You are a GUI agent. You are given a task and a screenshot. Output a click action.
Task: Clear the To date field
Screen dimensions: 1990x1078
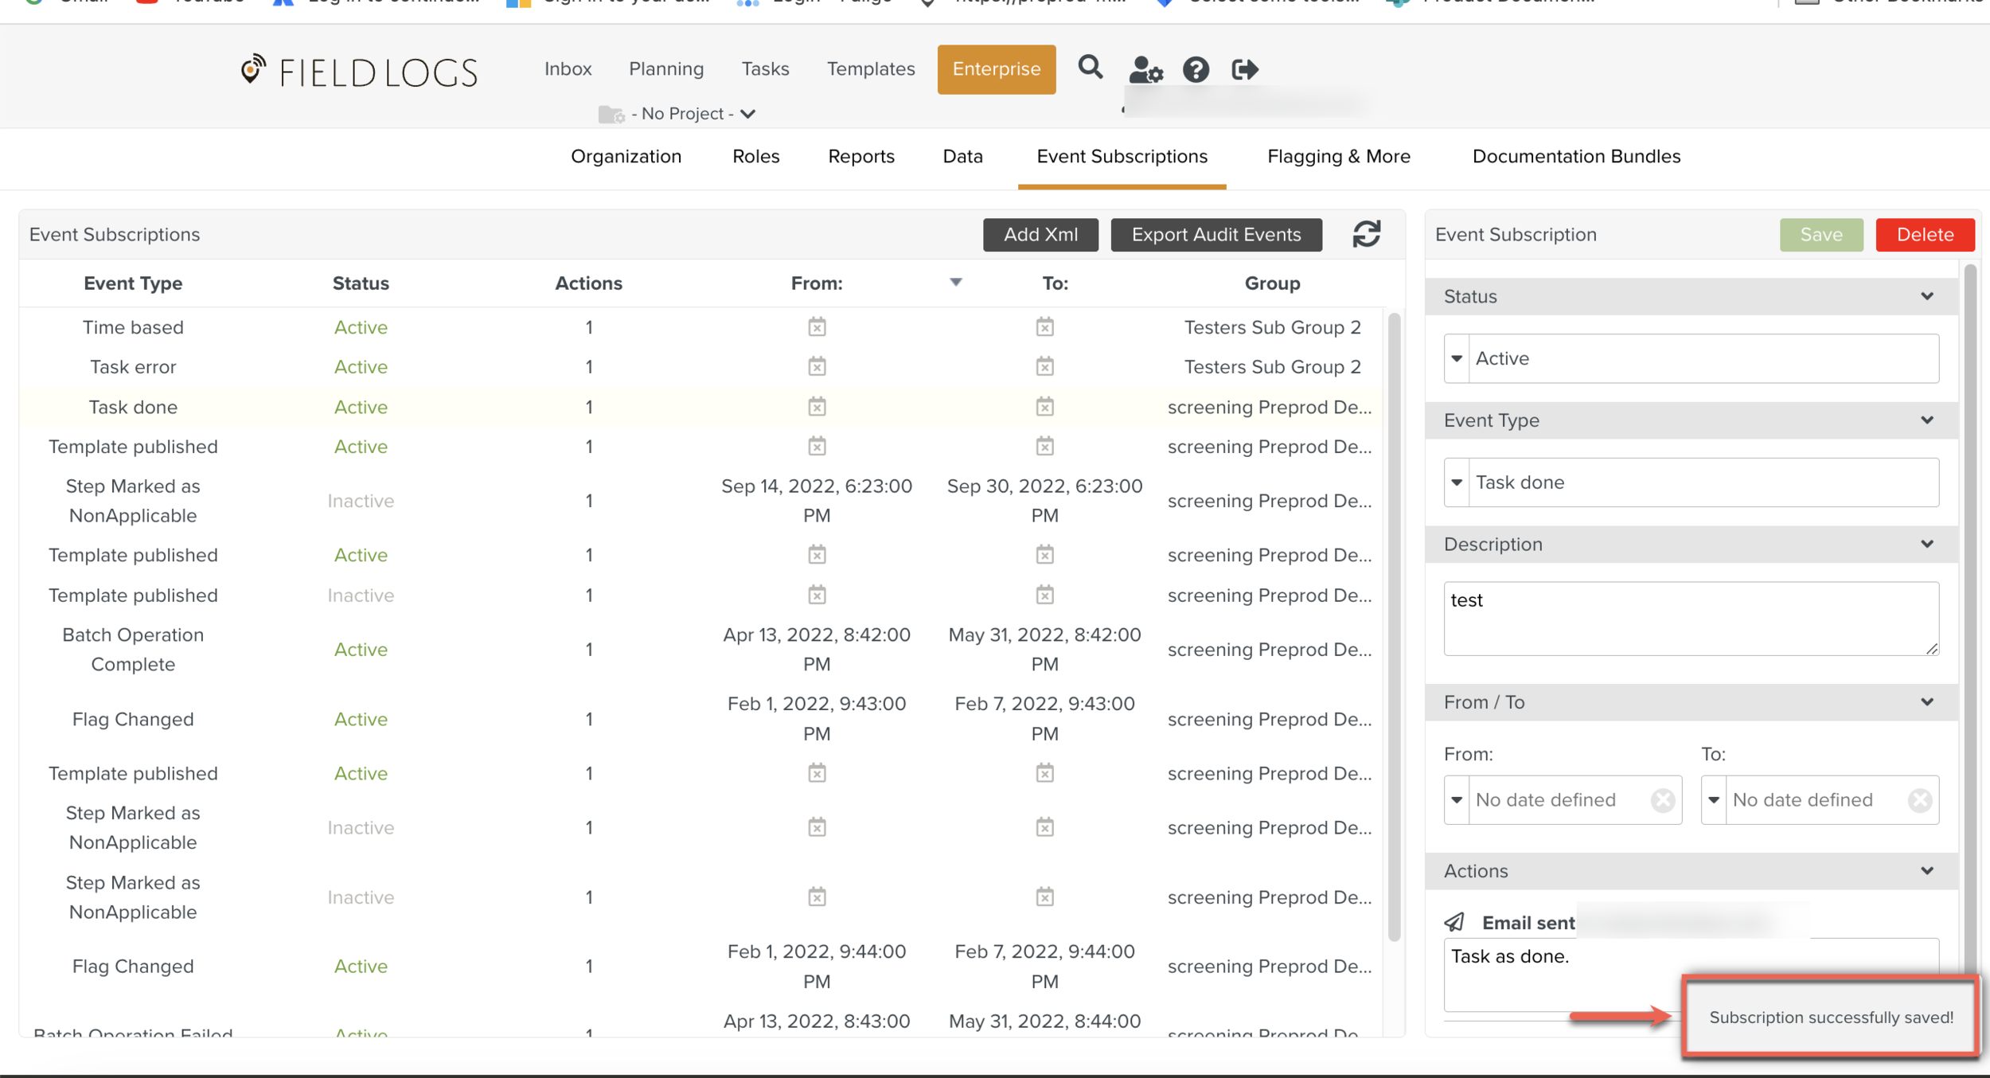(1919, 799)
